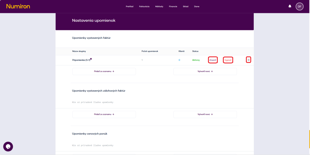310x155 pixels.
Task: Click the Numiron logo
Action: [x=18, y=6]
